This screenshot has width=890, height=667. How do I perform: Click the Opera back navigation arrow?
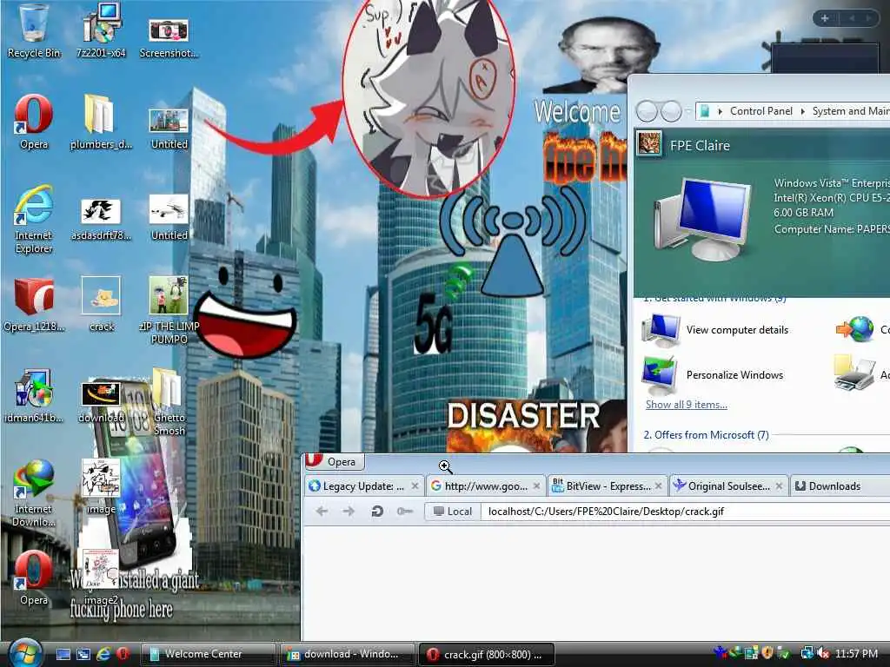(322, 511)
